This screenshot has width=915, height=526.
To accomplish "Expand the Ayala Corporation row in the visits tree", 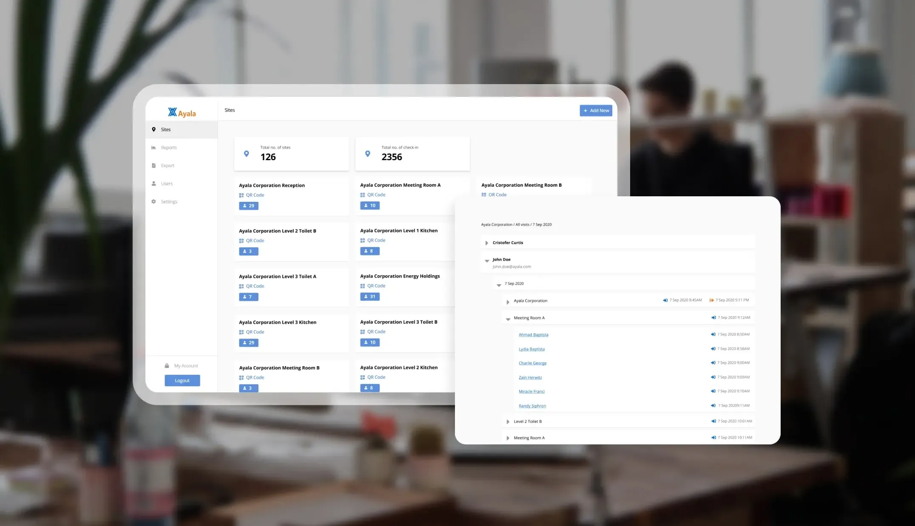I will 508,302.
